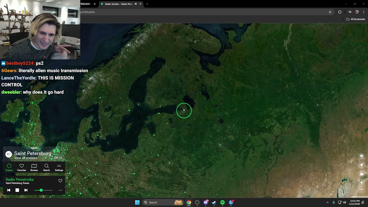Expand the Chrome three-dot menu
The width and height of the screenshot is (368, 207).
tap(364, 12)
